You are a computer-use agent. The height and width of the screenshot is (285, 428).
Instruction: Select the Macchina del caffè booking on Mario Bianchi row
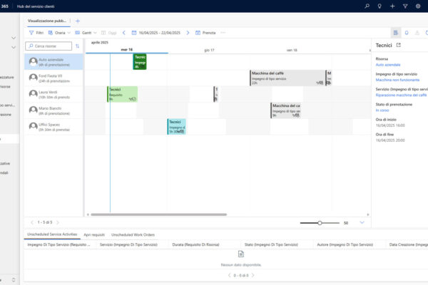(x=286, y=110)
